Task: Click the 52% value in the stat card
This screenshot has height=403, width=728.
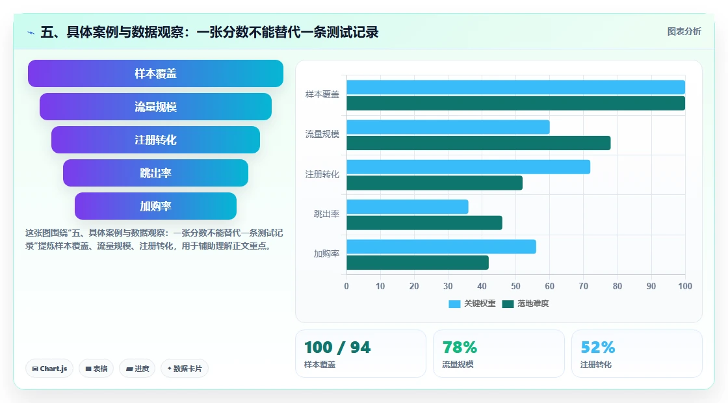Action: [598, 347]
